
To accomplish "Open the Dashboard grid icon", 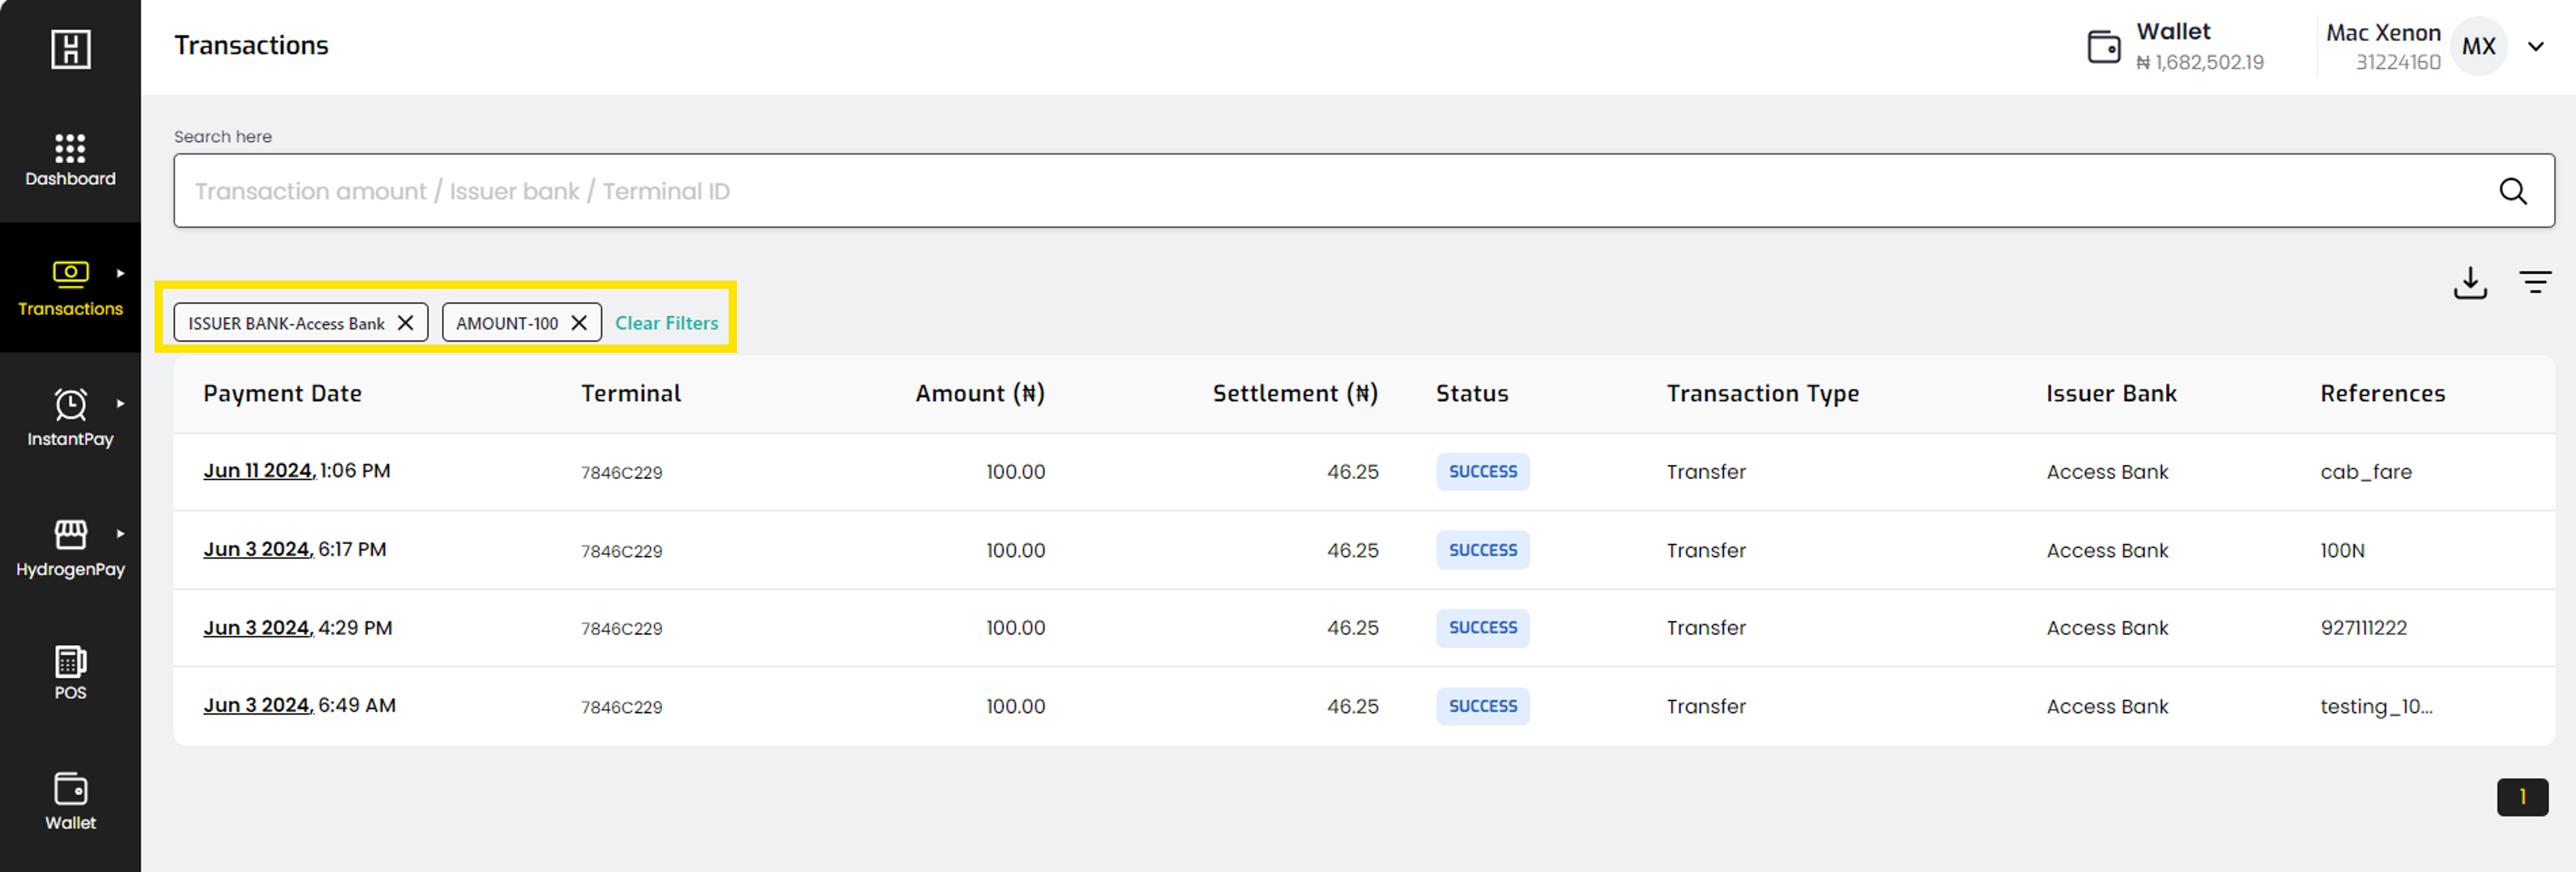I will 70,148.
